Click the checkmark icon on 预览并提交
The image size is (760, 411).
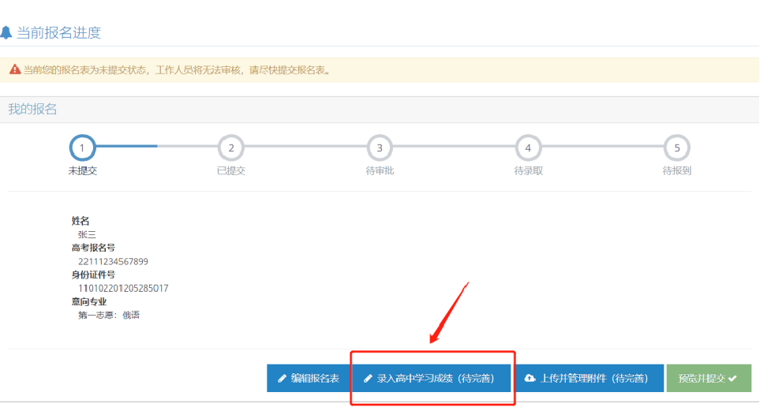pos(732,379)
